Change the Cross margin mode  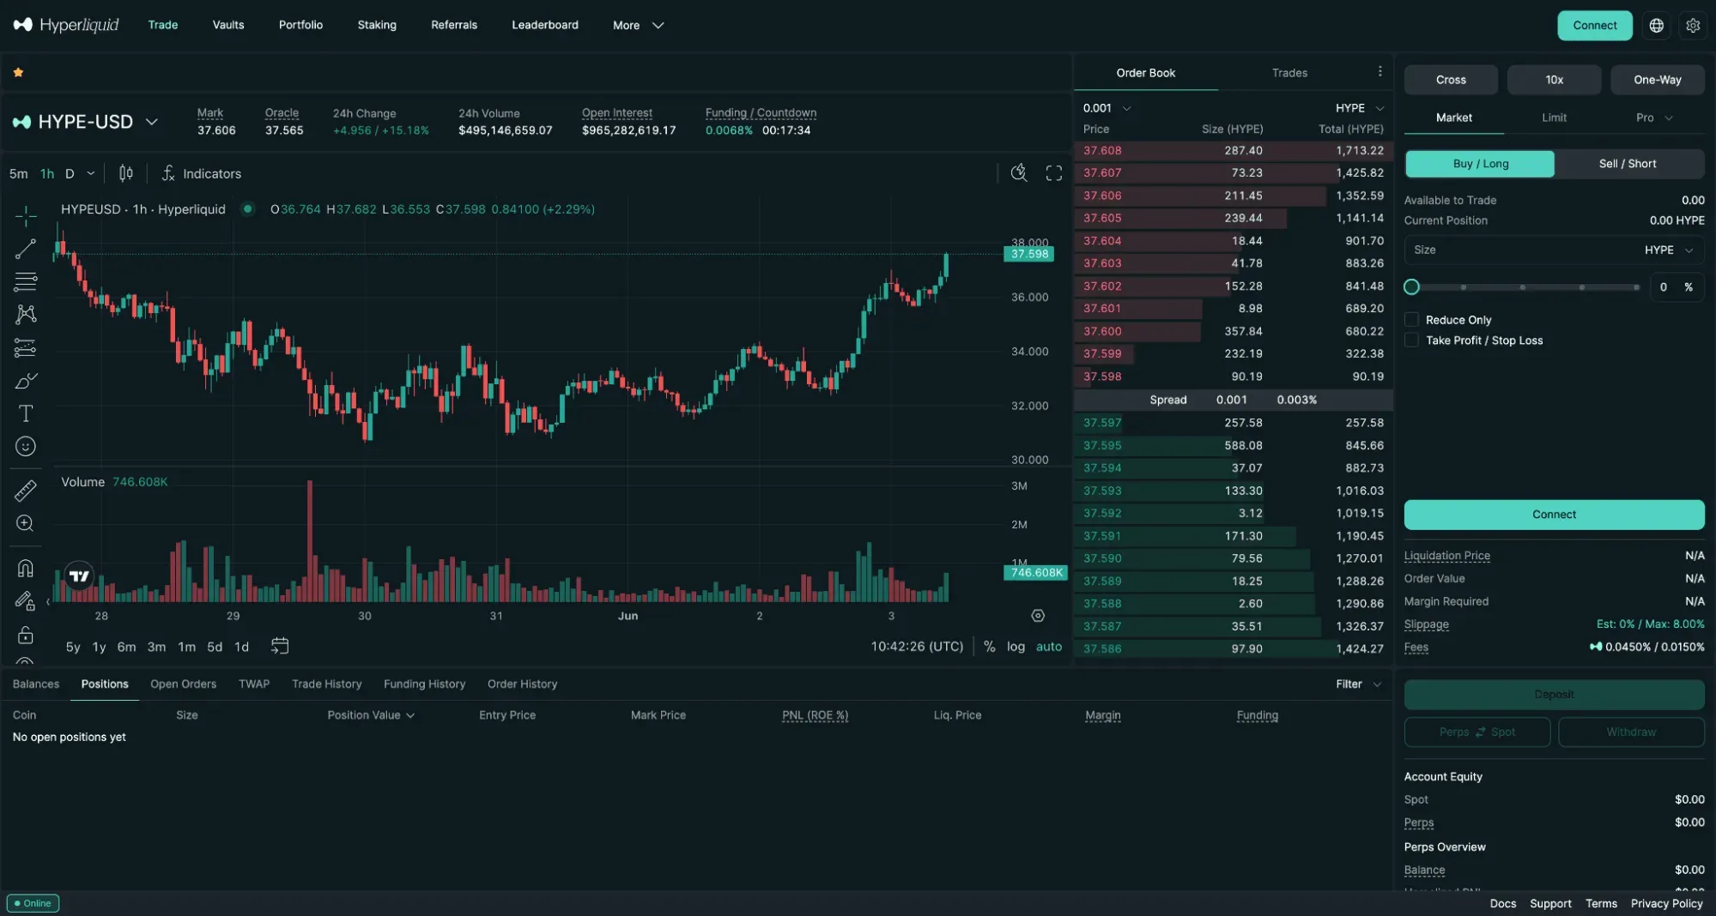click(x=1451, y=80)
